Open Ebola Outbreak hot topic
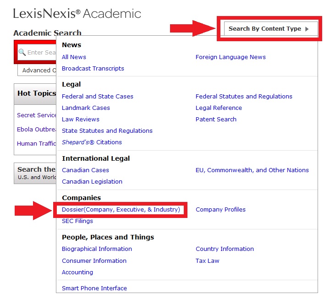 point(37,130)
